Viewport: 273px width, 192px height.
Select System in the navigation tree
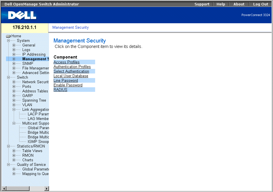click(23, 41)
